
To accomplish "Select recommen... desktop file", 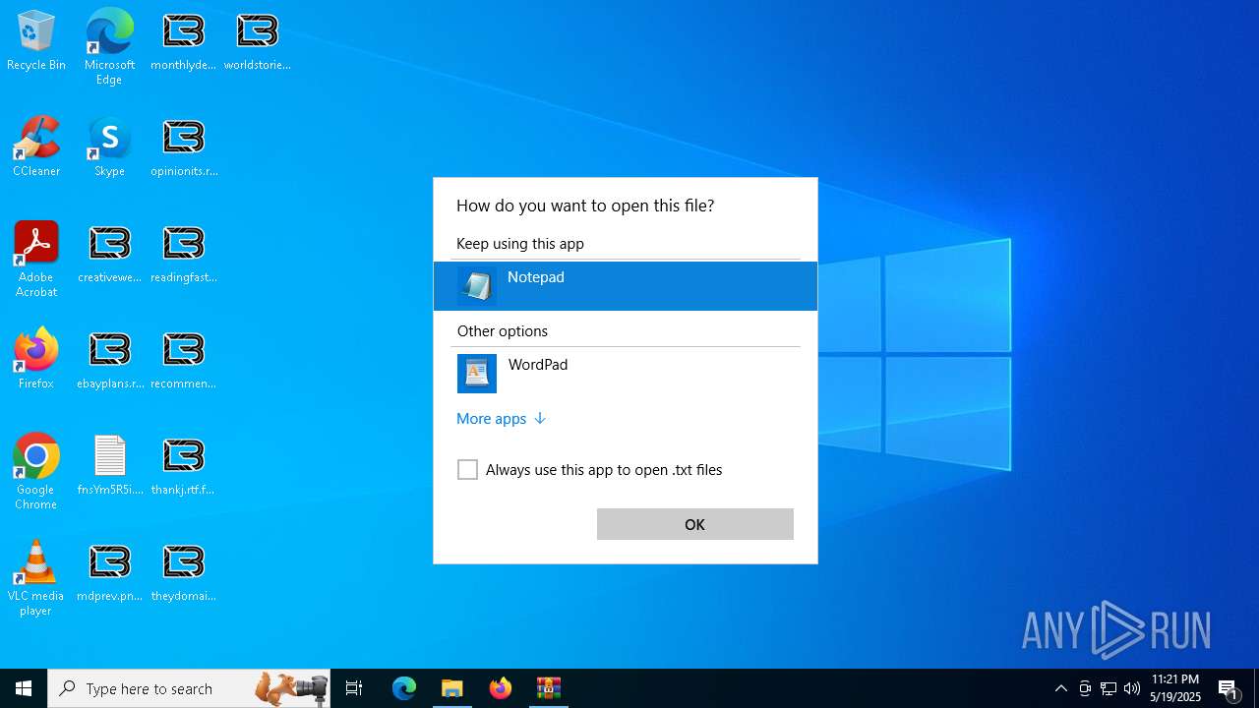I will click(183, 360).
